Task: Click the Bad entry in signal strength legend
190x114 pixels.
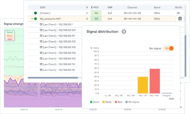Action: [x=10, y=39]
